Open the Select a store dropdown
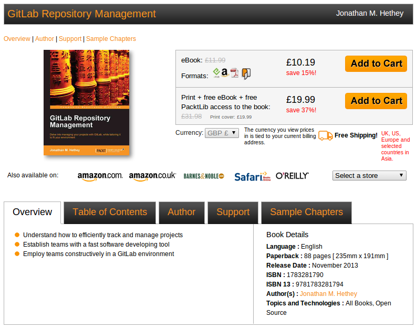 coord(369,175)
